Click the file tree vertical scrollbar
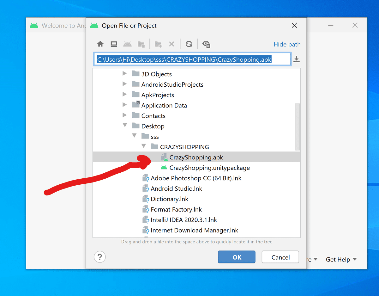Viewport: 379px width, 296px height. point(297,126)
